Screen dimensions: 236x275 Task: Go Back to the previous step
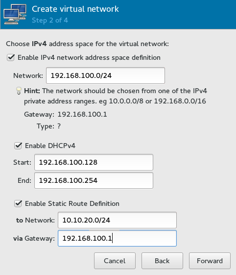pyautogui.click(x=162, y=261)
